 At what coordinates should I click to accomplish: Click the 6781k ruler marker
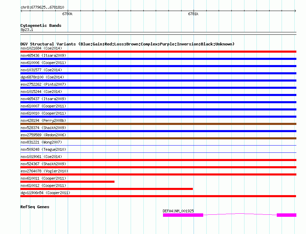[x=193, y=14]
